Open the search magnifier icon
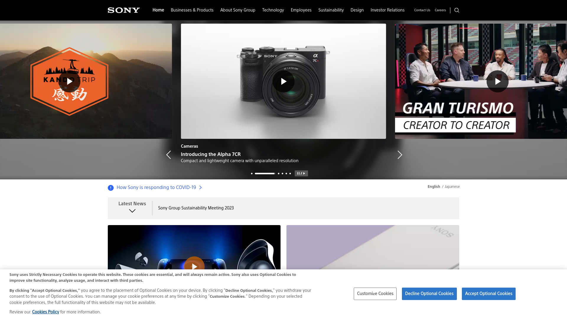This screenshot has width=567, height=319. (x=457, y=10)
